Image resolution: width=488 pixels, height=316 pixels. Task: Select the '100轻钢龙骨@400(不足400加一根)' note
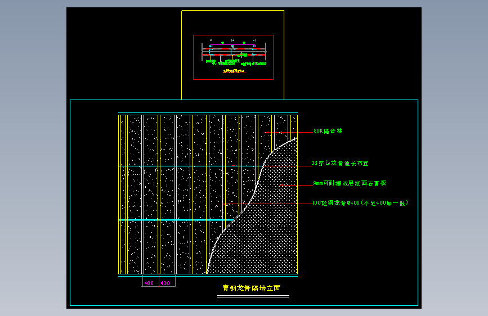click(x=360, y=203)
